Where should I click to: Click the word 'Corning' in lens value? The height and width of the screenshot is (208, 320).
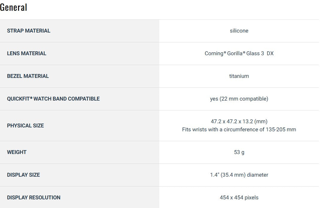click(x=214, y=53)
